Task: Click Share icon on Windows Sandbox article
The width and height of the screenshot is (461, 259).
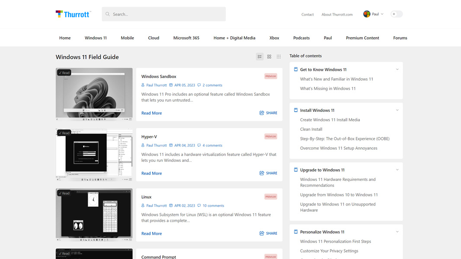Action: 262,113
